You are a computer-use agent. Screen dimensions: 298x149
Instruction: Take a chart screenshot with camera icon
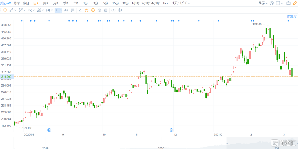pos(288,3)
